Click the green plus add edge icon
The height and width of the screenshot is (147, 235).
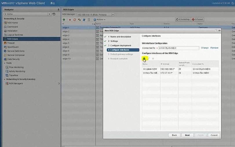click(64, 20)
